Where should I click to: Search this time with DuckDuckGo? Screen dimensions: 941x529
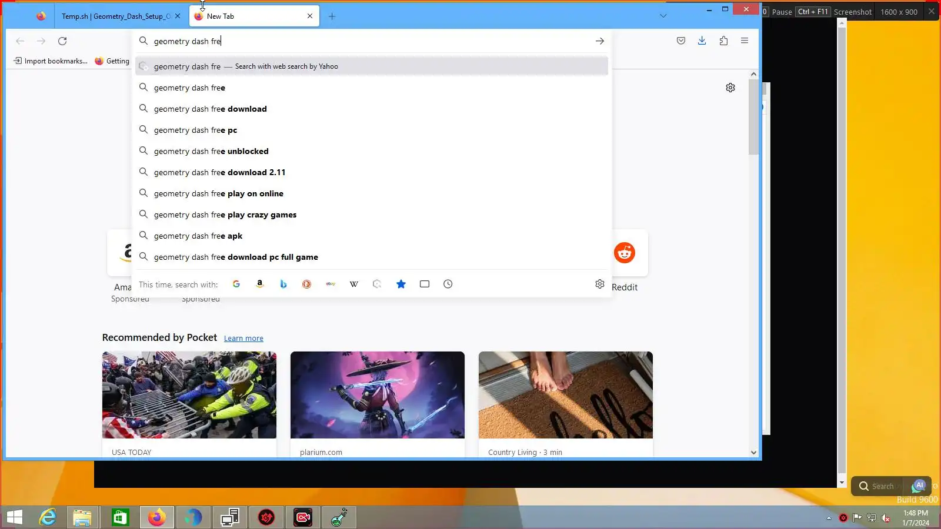coord(306,284)
